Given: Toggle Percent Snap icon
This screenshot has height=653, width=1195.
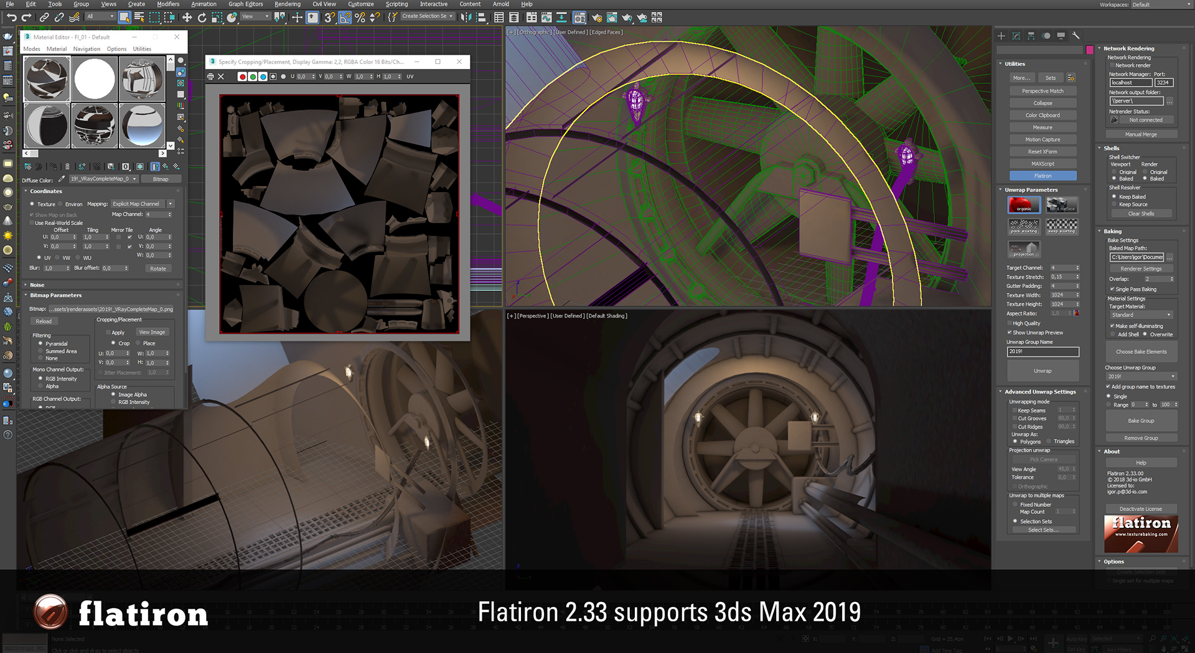Looking at the screenshot, I should [x=360, y=17].
